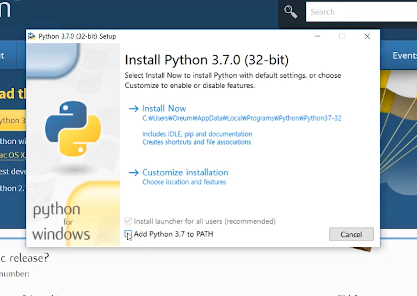Minimize the Python Setup window

317,36
